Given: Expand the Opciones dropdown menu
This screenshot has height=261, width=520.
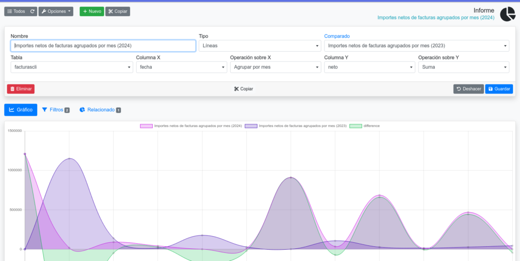Looking at the screenshot, I should pos(56,11).
